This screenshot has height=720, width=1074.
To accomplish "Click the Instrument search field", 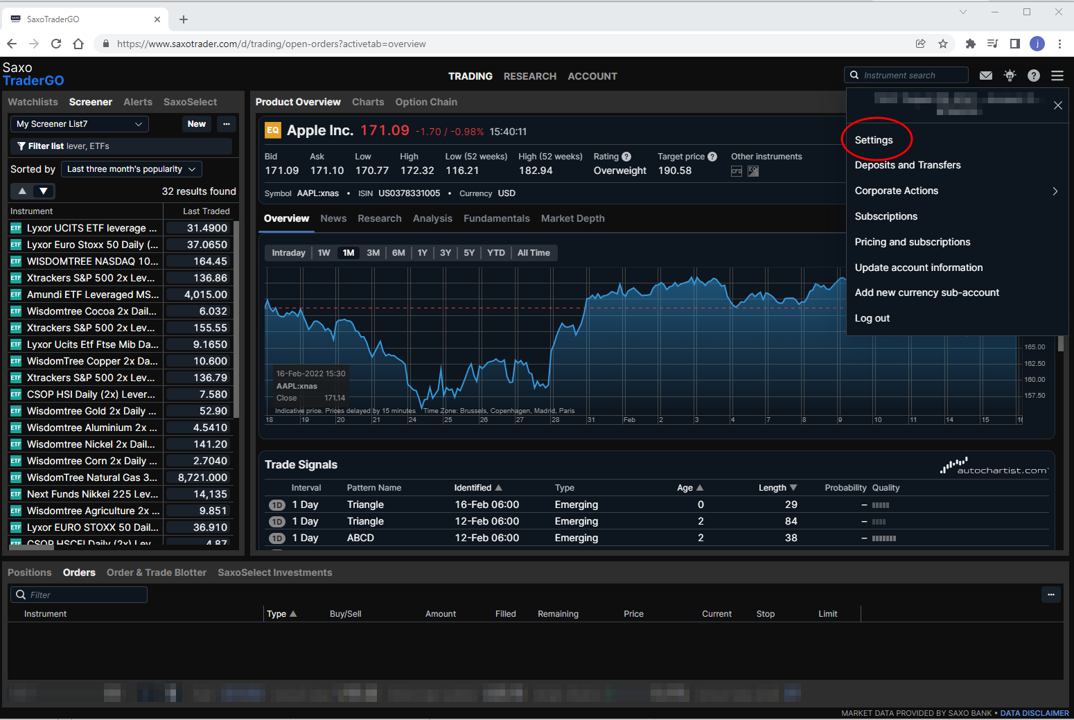I will click(906, 75).
